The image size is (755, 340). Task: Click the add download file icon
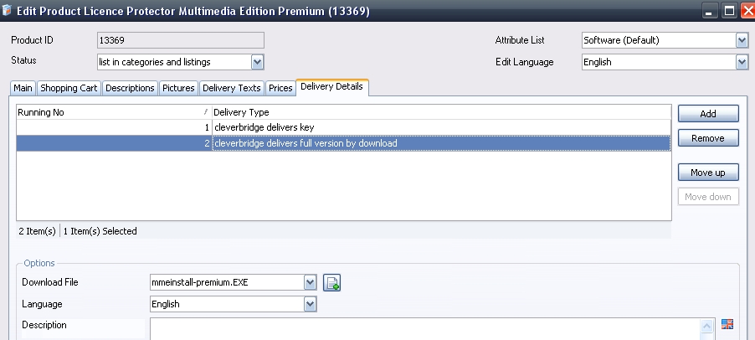click(331, 283)
